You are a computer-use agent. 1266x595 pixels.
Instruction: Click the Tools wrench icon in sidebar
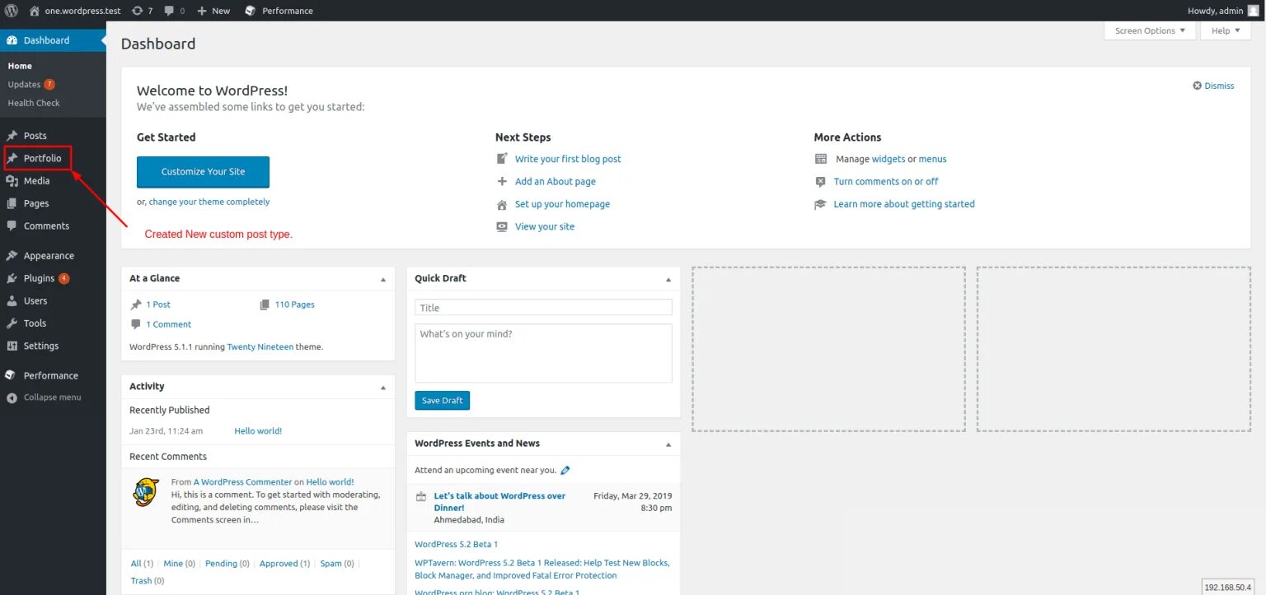click(12, 323)
